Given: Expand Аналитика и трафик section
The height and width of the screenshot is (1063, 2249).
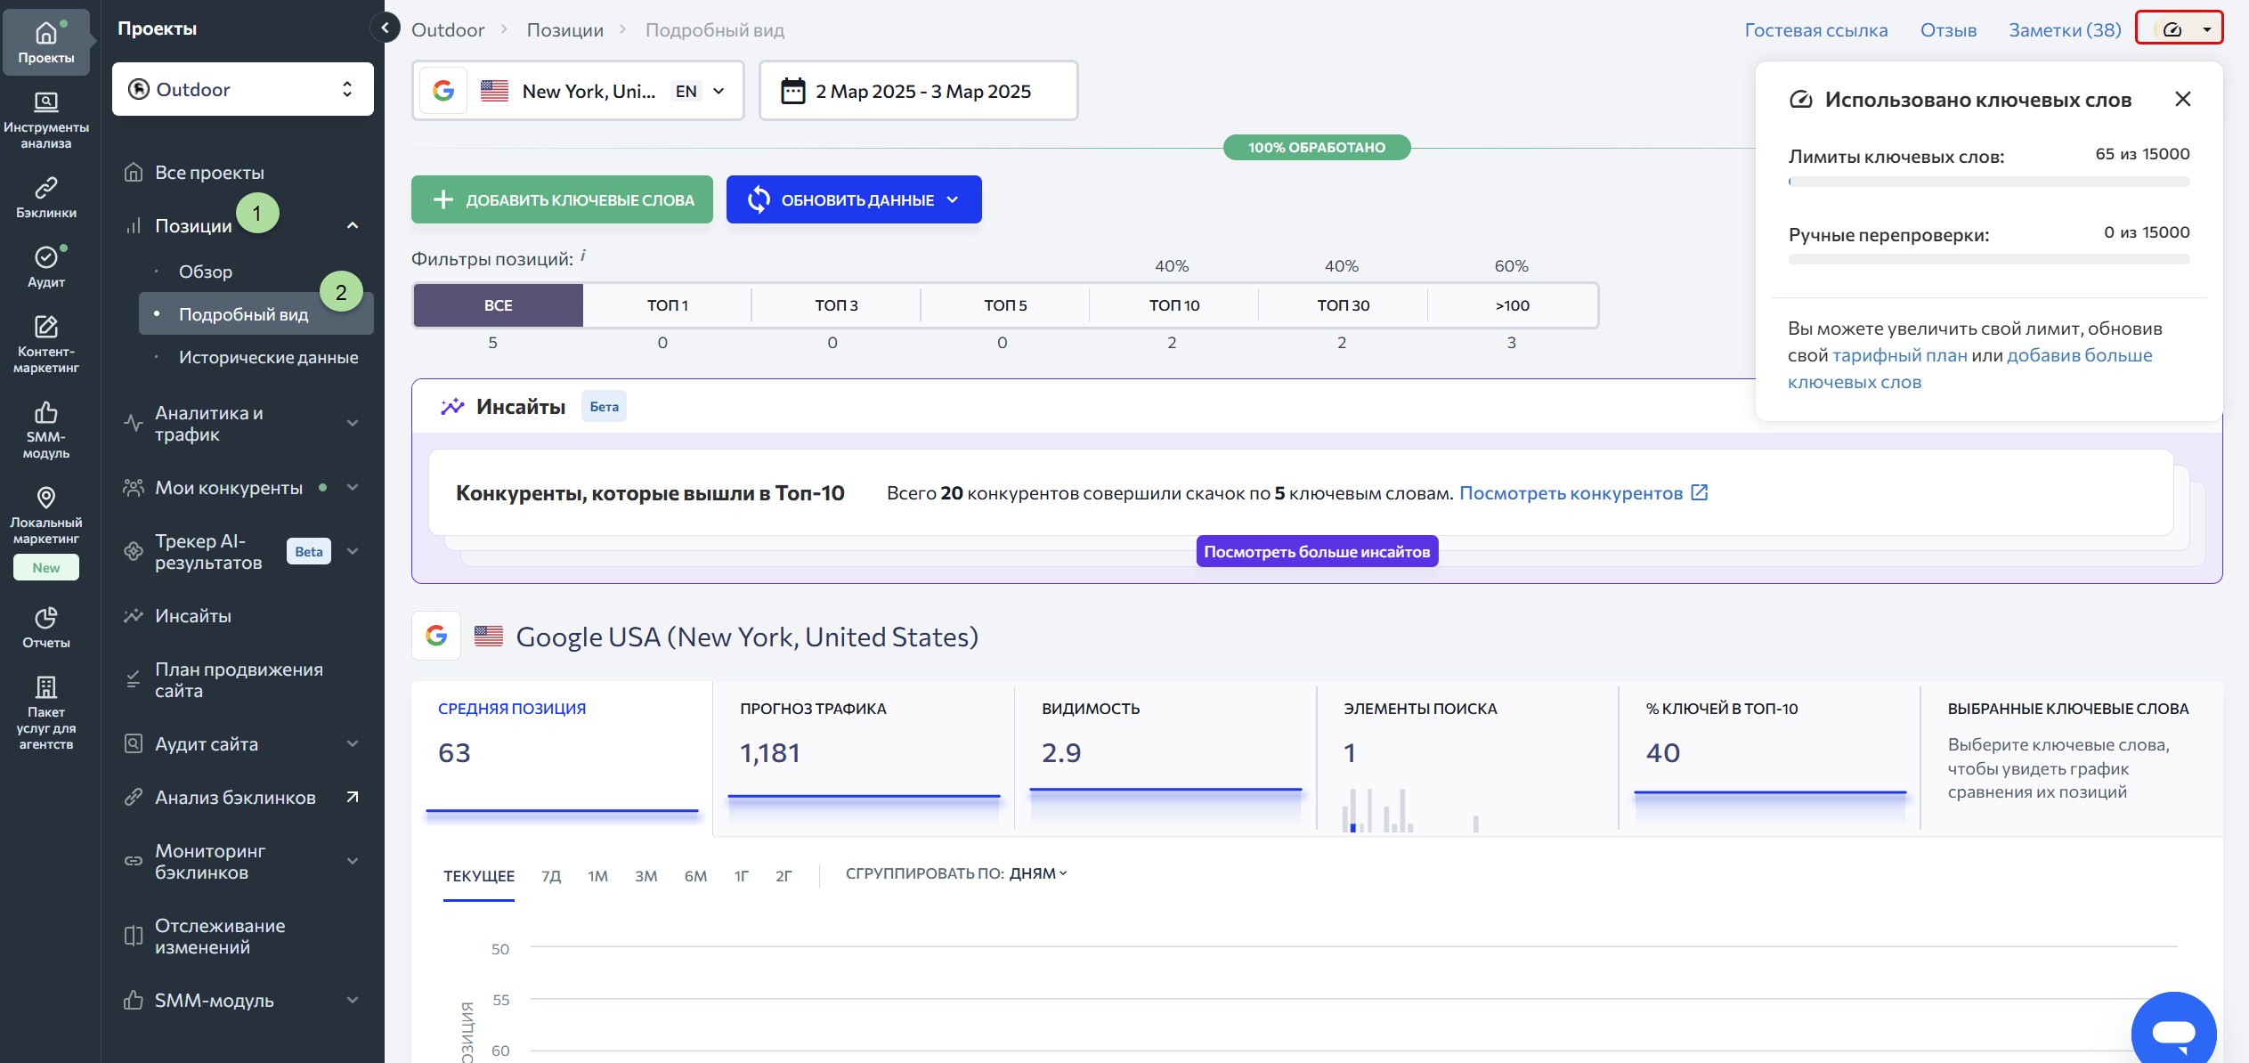Looking at the screenshot, I should point(353,423).
